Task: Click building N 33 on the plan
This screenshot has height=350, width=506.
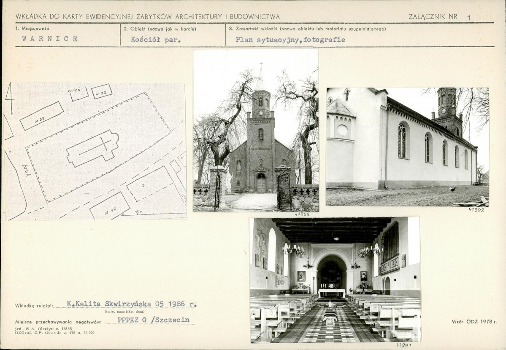Action: click(x=41, y=116)
